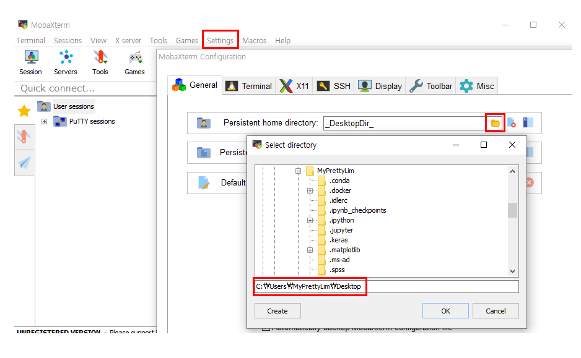Open the Games toolbar icon
The width and height of the screenshot is (581, 358).
pos(135,63)
